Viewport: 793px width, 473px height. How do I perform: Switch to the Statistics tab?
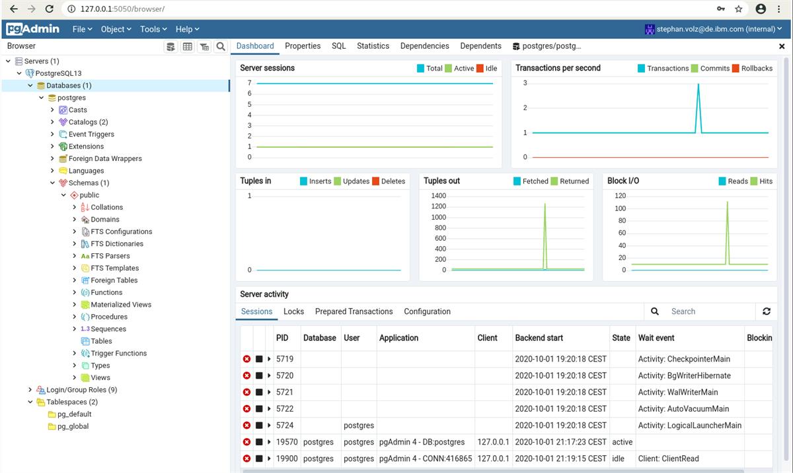[x=373, y=46]
